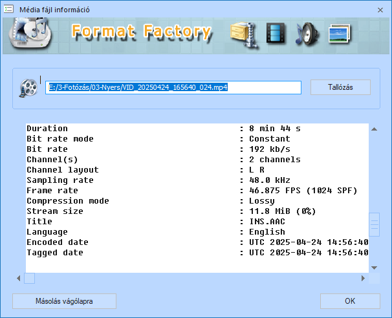This screenshot has height=318, width=392.
Task: Click the vertical scrollbar down arrow
Action: coord(375,268)
